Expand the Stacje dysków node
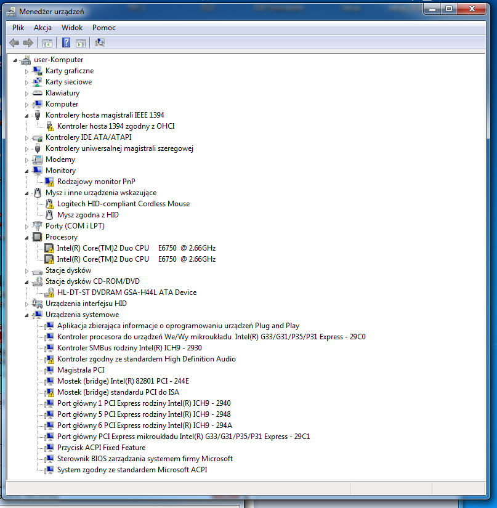The image size is (497, 508). coord(26,271)
